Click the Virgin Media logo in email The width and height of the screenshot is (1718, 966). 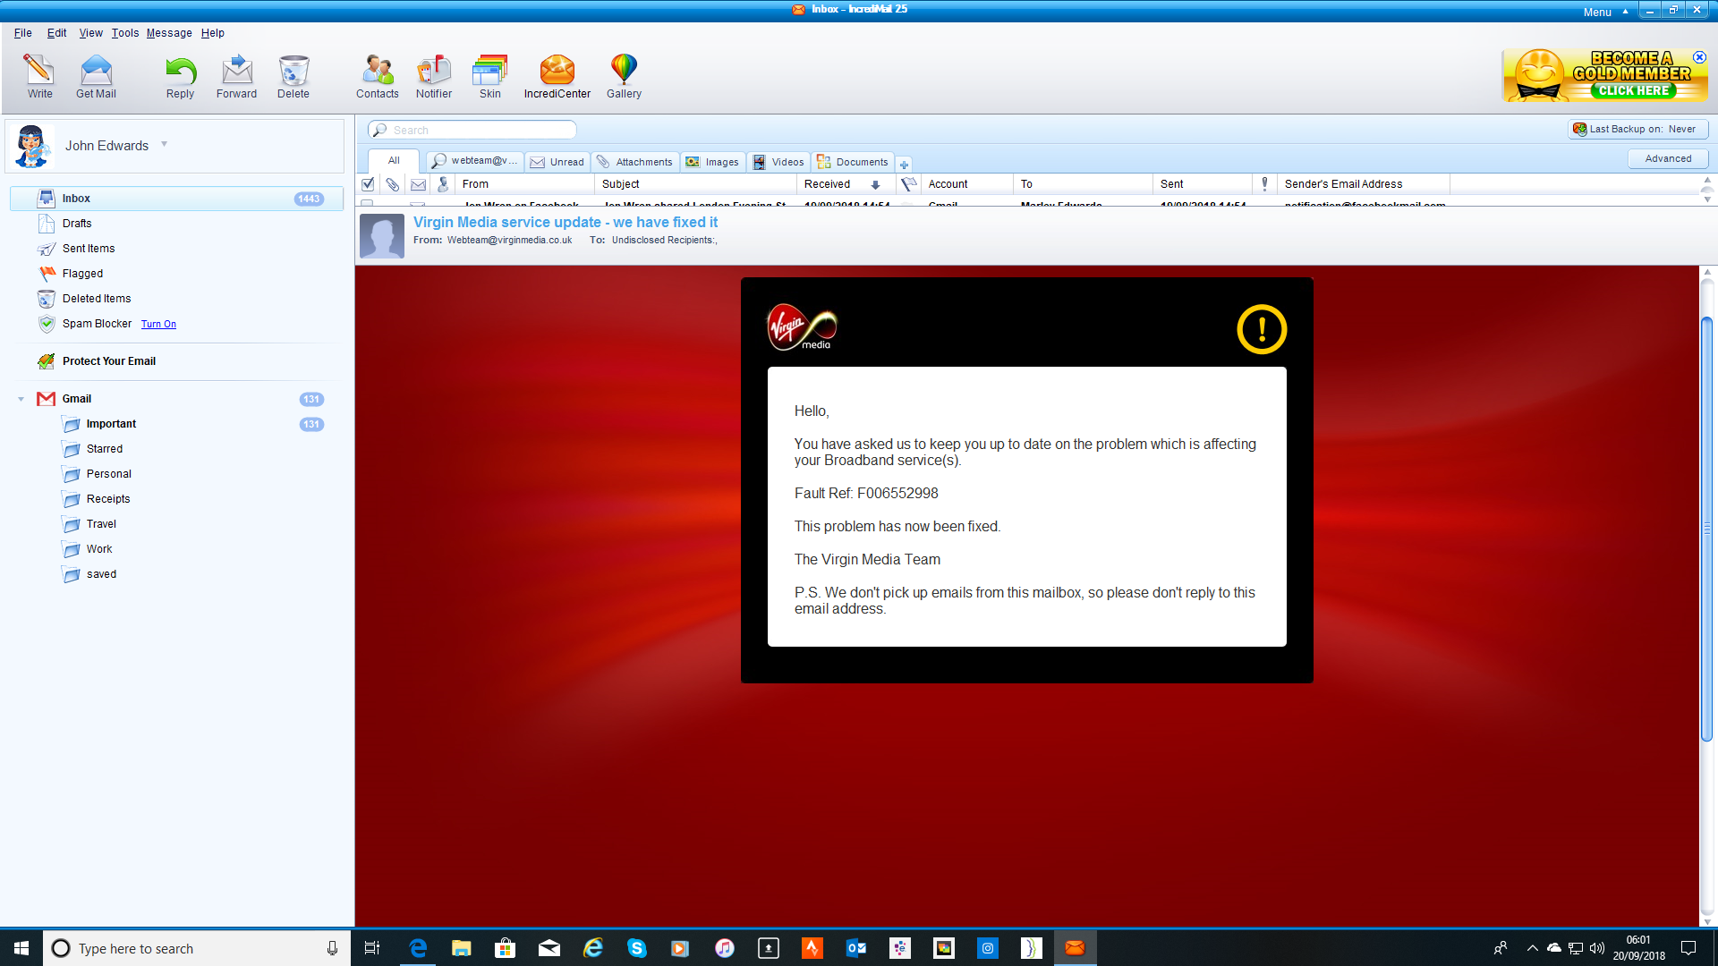802,327
